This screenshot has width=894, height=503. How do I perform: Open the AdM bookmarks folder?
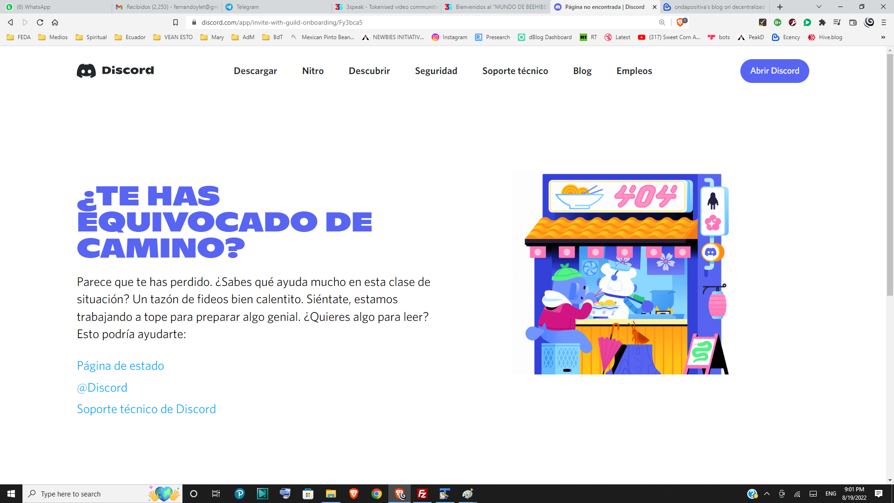[x=243, y=37]
